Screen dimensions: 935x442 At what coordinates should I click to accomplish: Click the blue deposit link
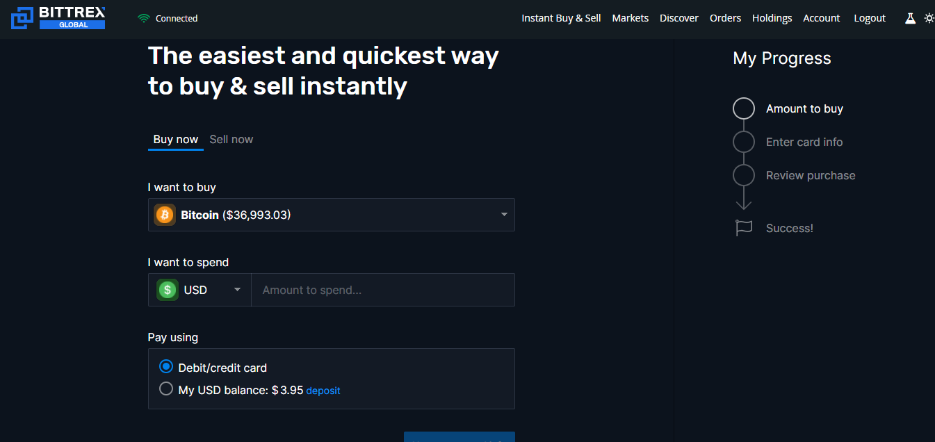click(x=323, y=391)
